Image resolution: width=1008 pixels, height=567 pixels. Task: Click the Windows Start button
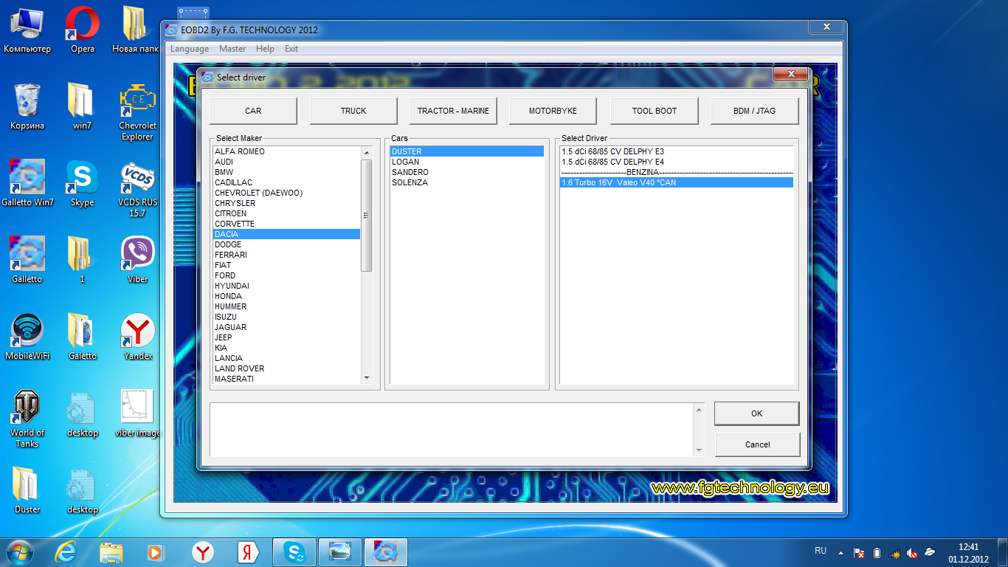(x=20, y=552)
